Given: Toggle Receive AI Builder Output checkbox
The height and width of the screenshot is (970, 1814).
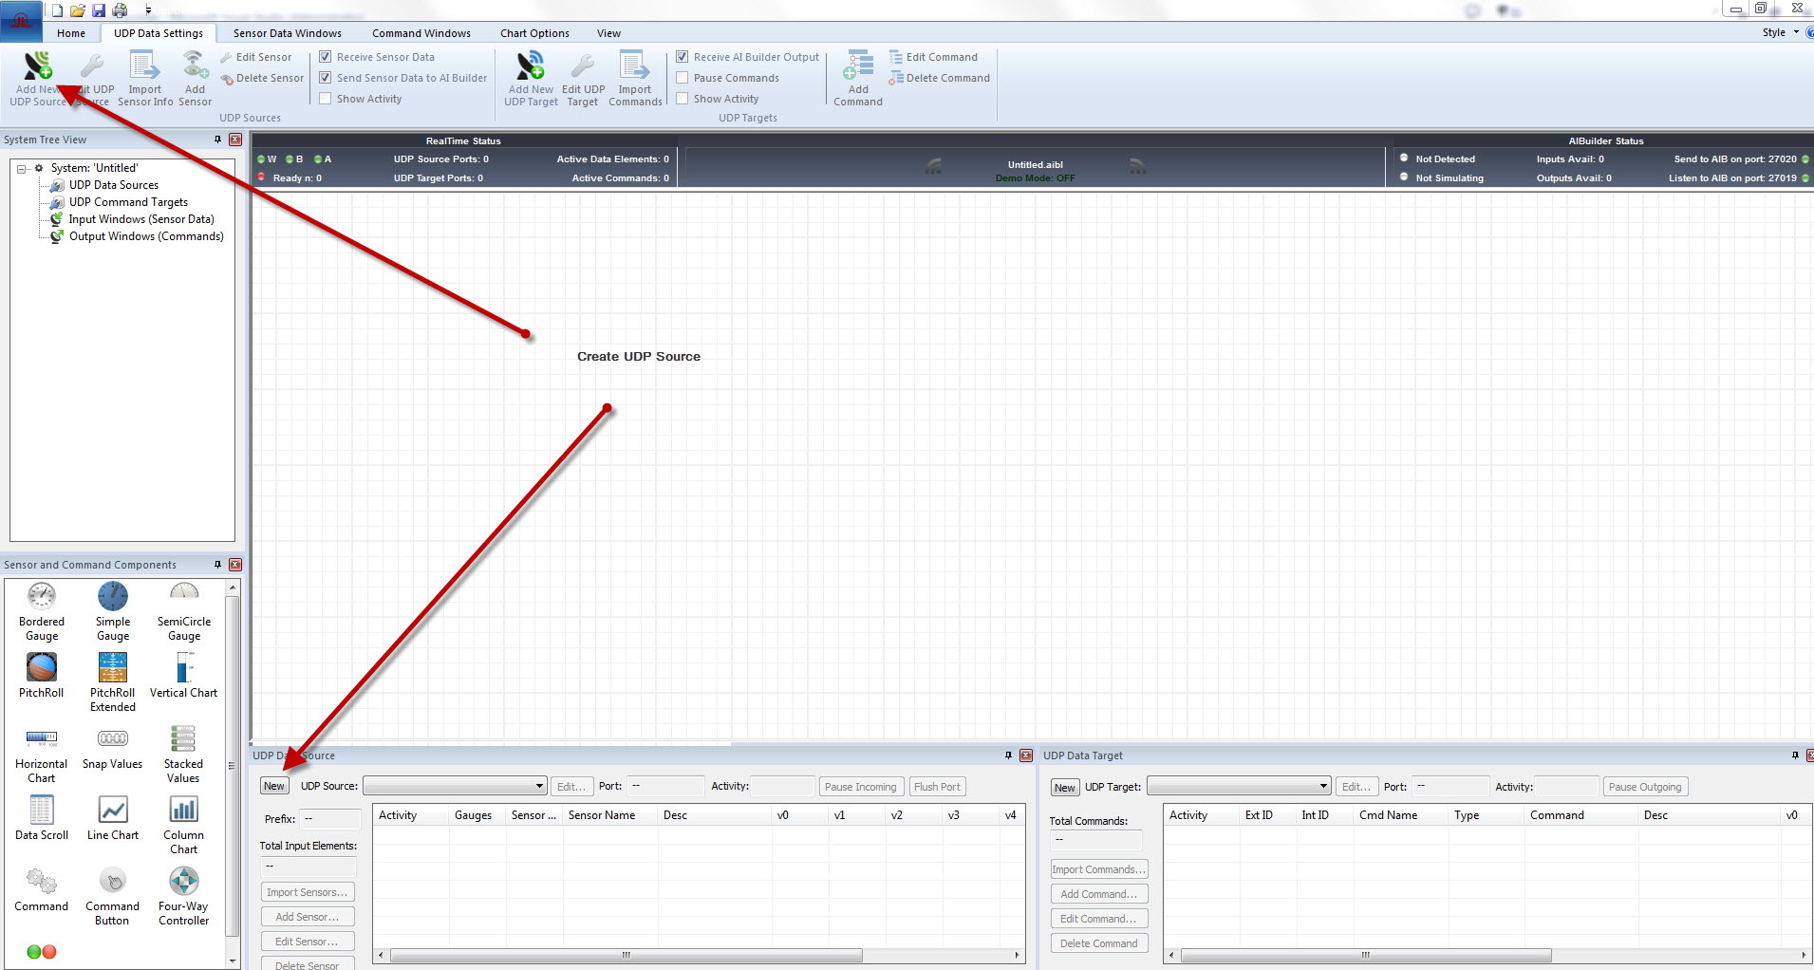Looking at the screenshot, I should coord(683,57).
